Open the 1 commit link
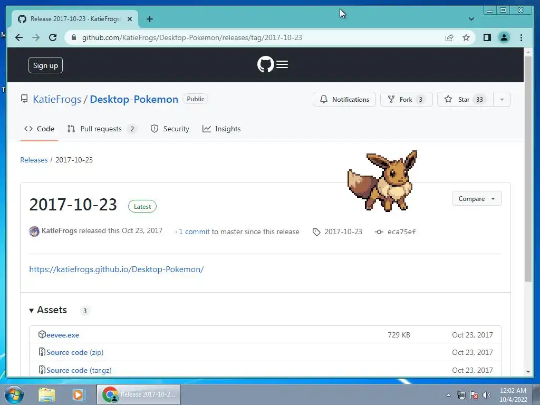 (x=194, y=232)
